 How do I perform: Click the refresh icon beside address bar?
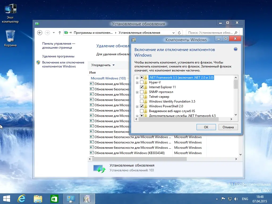179,33
